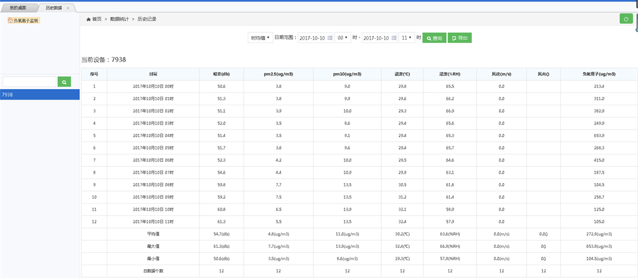Close the 历史数据 tab with the x
This screenshot has width=638, height=279.
point(69,7)
